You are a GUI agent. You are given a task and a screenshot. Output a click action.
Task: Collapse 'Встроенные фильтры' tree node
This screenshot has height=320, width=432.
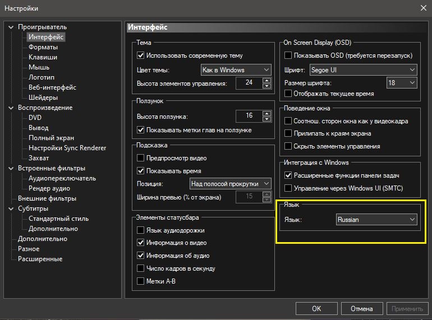[11, 168]
